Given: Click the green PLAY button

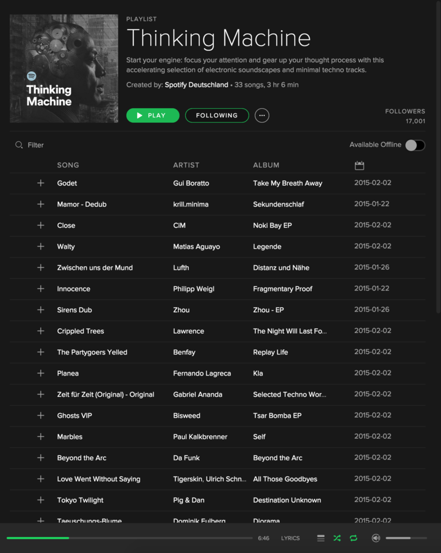Looking at the screenshot, I should click(x=153, y=116).
